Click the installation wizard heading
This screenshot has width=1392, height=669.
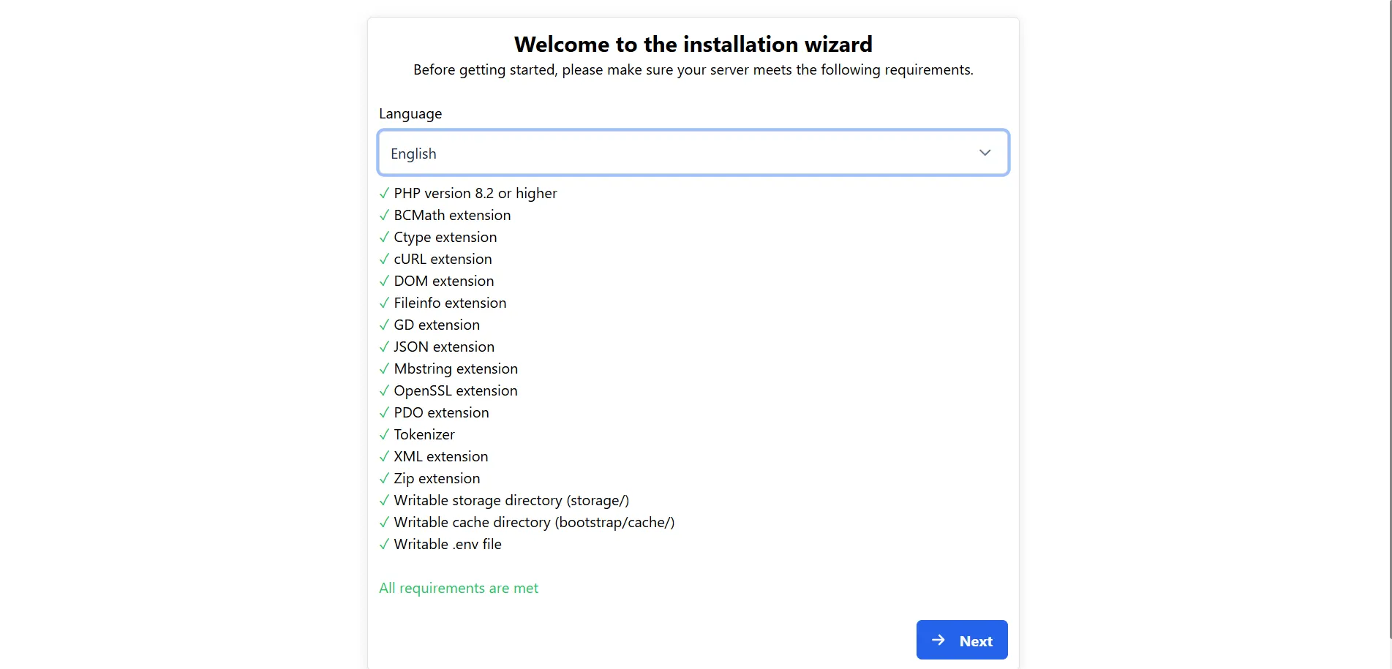coord(693,44)
